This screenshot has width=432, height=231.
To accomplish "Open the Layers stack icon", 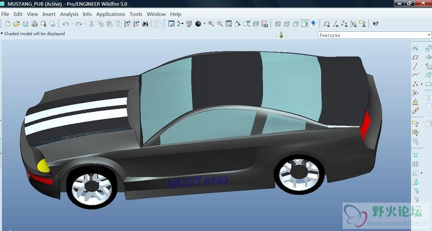I will pos(256,24).
